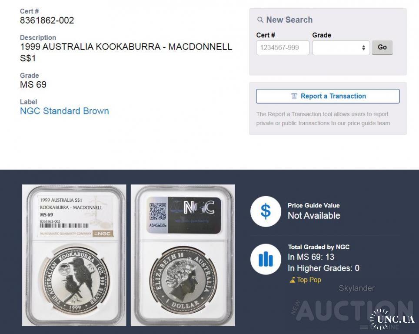
Task: Click the dollar sign Price Guide icon
Action: tap(266, 211)
